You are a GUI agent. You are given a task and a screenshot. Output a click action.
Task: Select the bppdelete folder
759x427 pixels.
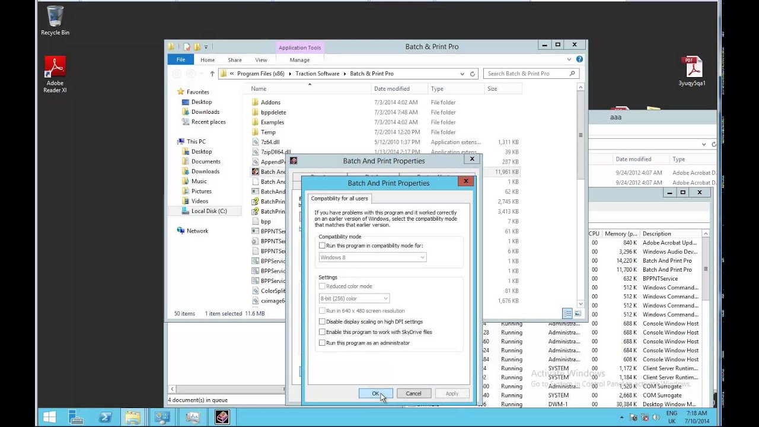273,112
